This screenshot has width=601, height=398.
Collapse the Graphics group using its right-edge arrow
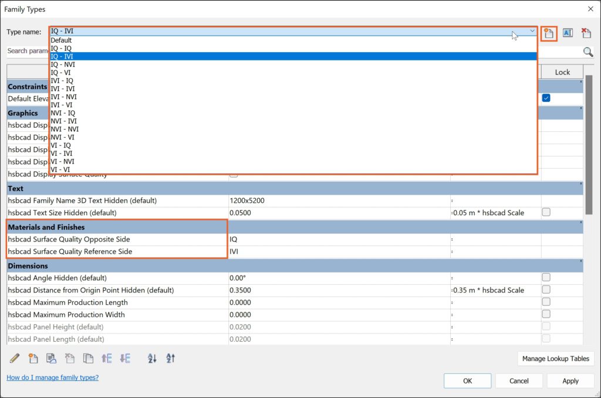pos(580,108)
